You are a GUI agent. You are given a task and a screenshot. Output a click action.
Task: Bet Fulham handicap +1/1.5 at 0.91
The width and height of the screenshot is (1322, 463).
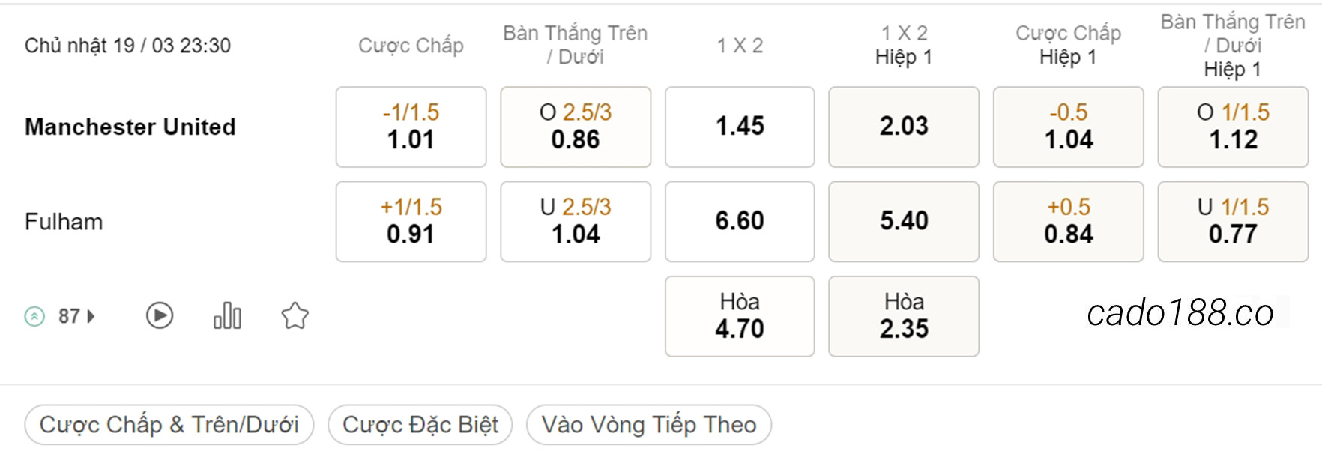411,222
